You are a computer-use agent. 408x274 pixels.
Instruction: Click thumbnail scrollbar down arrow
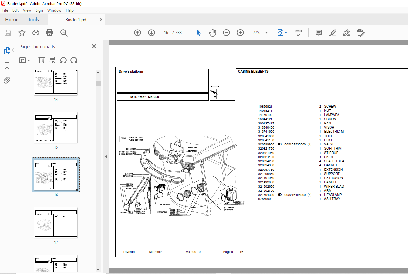[98, 270]
